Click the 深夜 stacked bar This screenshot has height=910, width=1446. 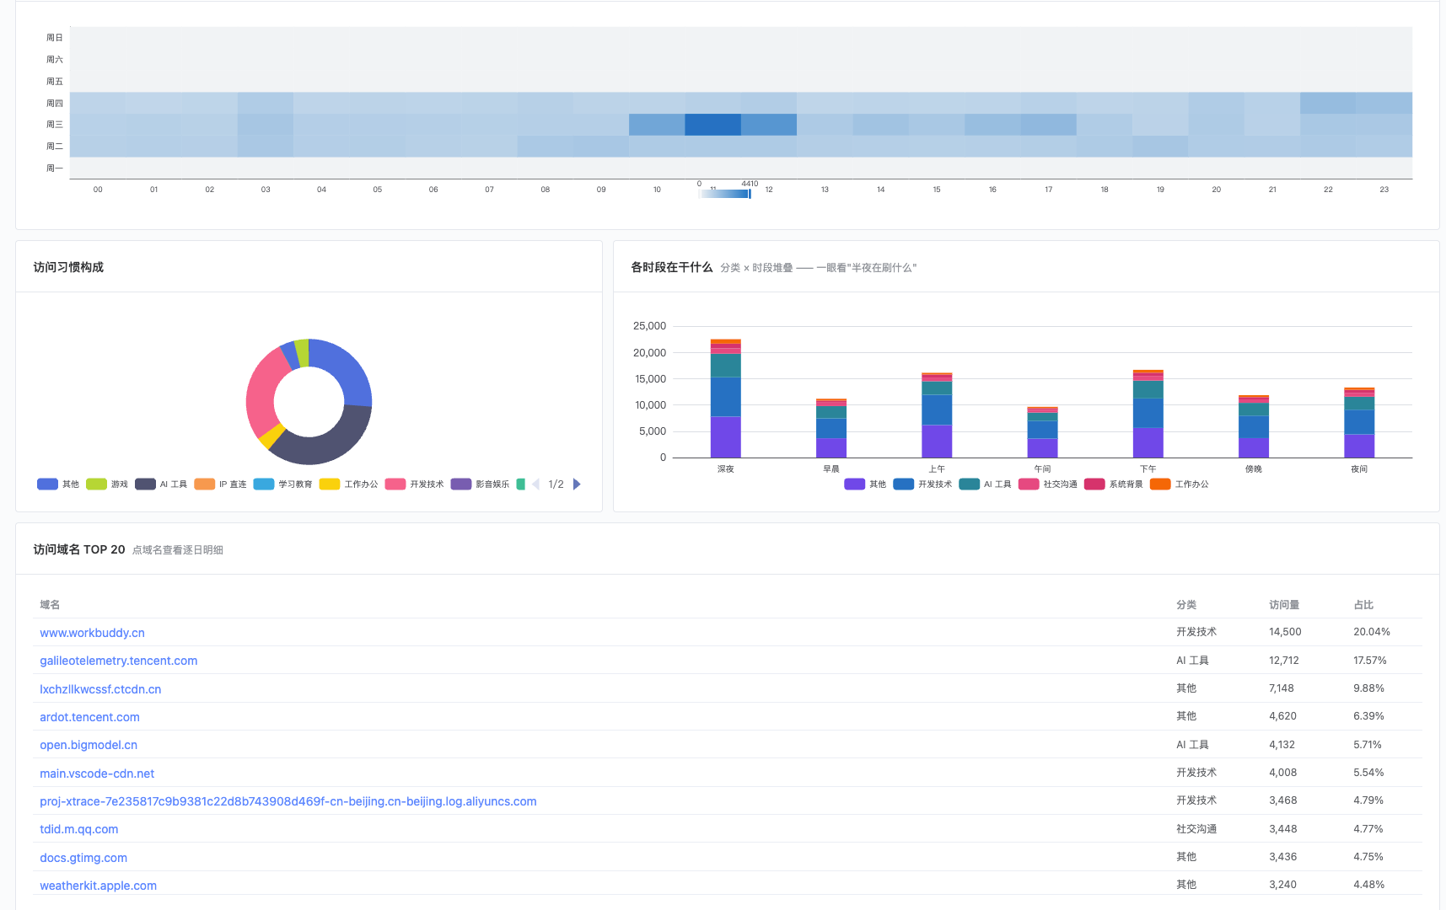coord(725,399)
